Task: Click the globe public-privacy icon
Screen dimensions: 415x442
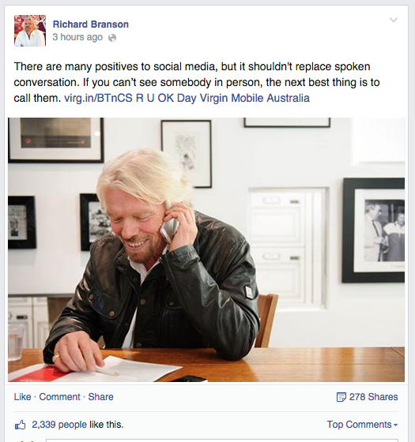Action: [112, 38]
